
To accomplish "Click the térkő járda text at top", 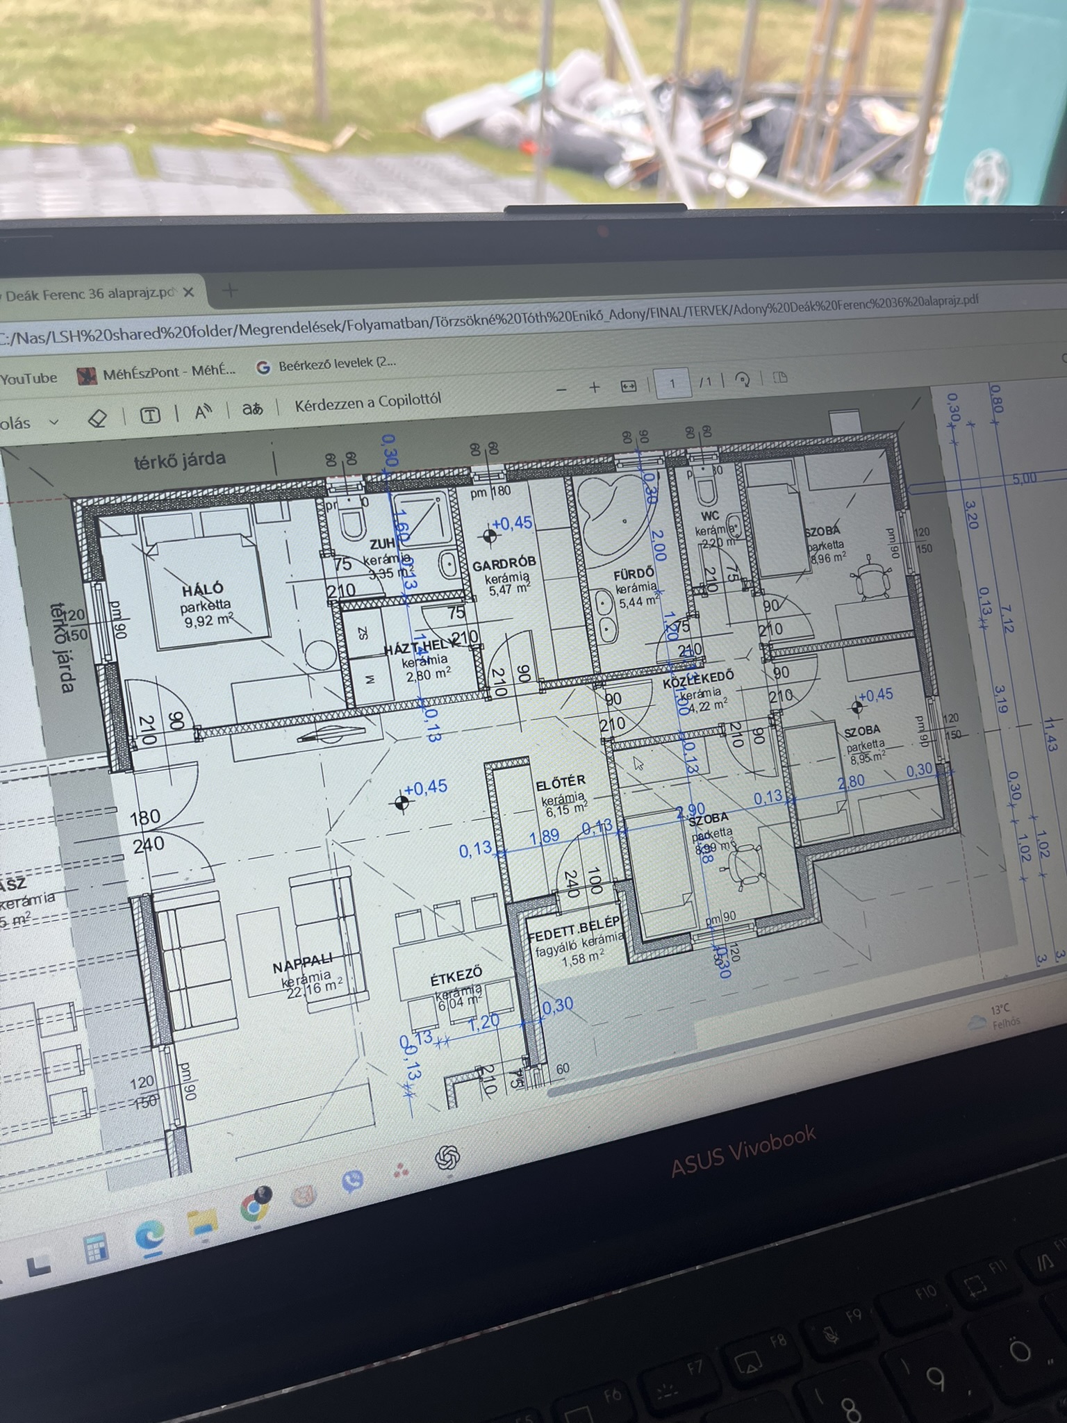I will tap(180, 460).
